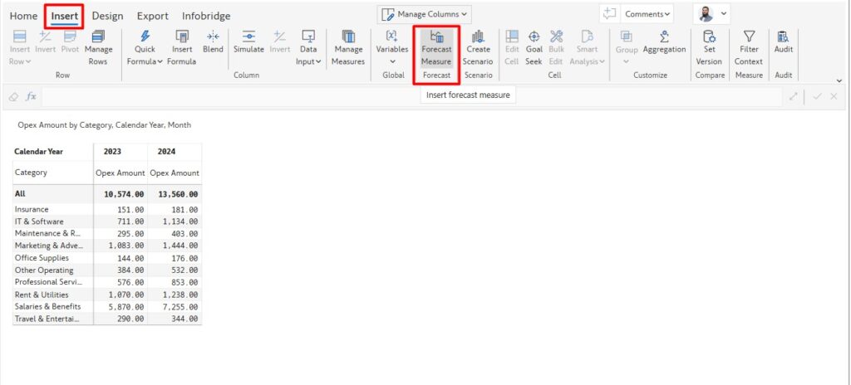Click the Forecast Measure icon
The width and height of the screenshot is (851, 385).
435,37
